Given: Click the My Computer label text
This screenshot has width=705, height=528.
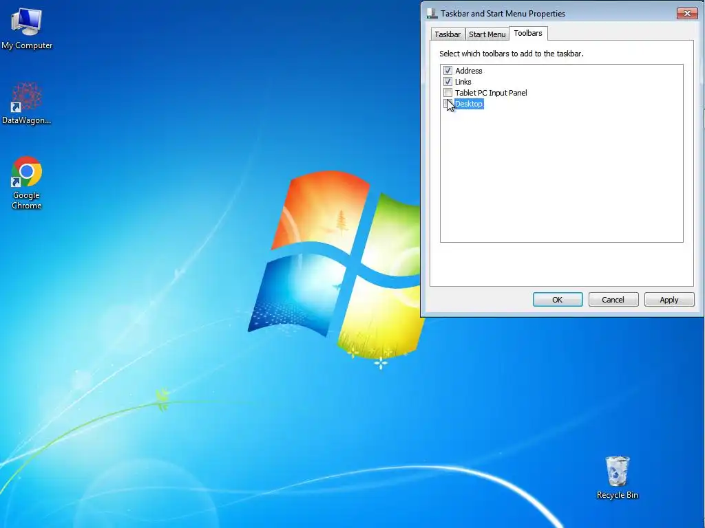Looking at the screenshot, I should [27, 45].
